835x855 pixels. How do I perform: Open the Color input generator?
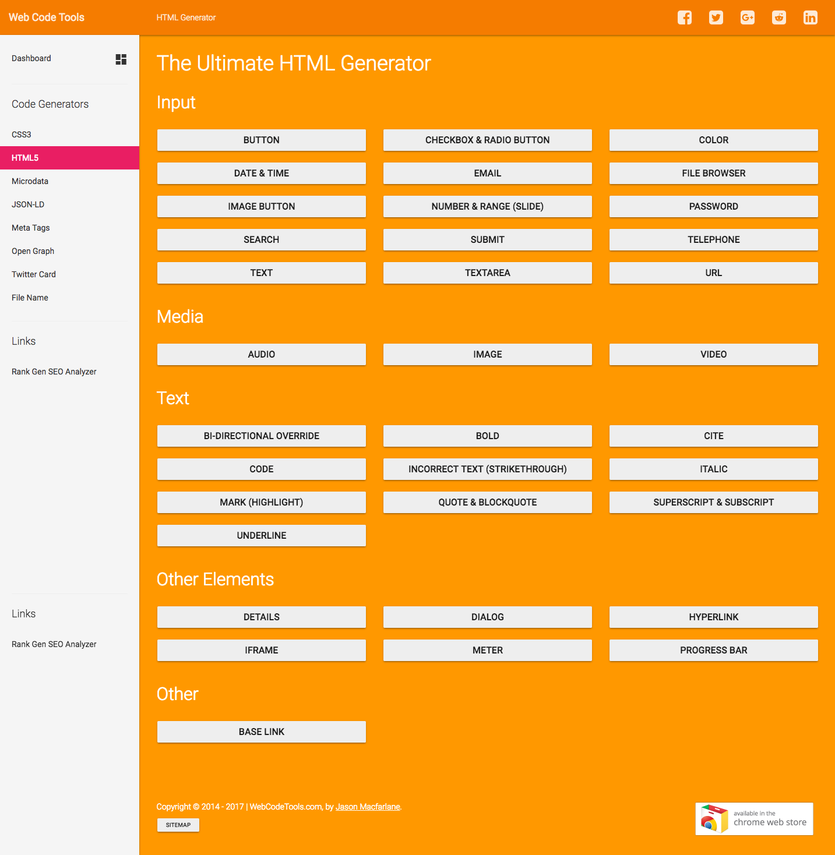[x=714, y=140]
